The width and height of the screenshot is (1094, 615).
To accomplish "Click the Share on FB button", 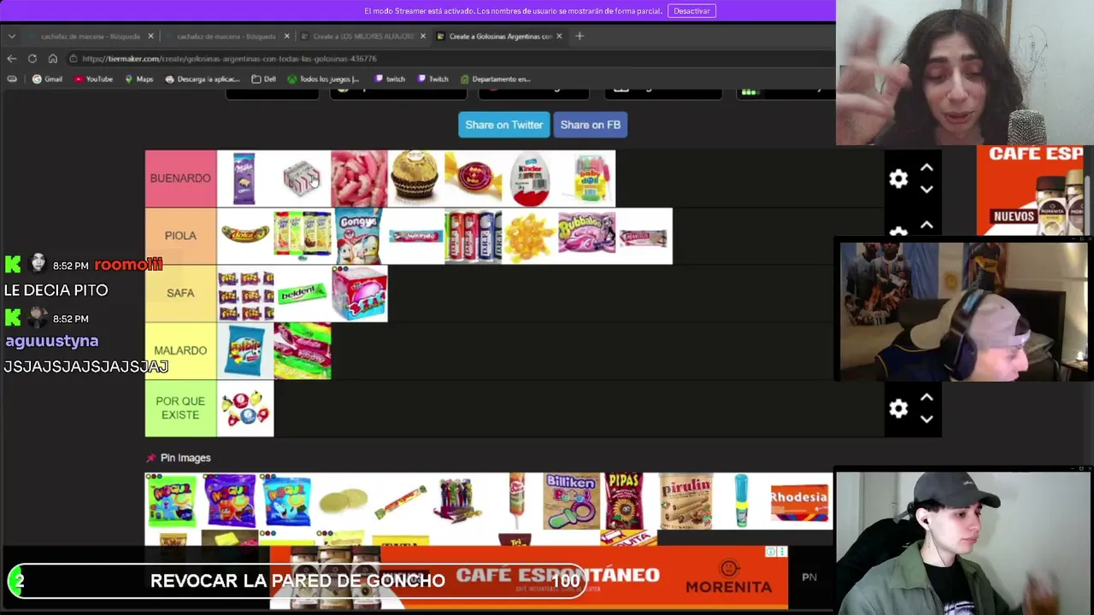I will click(x=591, y=125).
